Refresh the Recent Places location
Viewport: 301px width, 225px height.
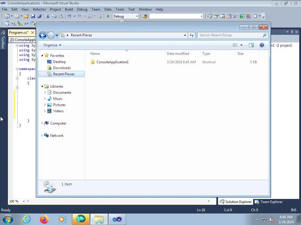click(192, 35)
